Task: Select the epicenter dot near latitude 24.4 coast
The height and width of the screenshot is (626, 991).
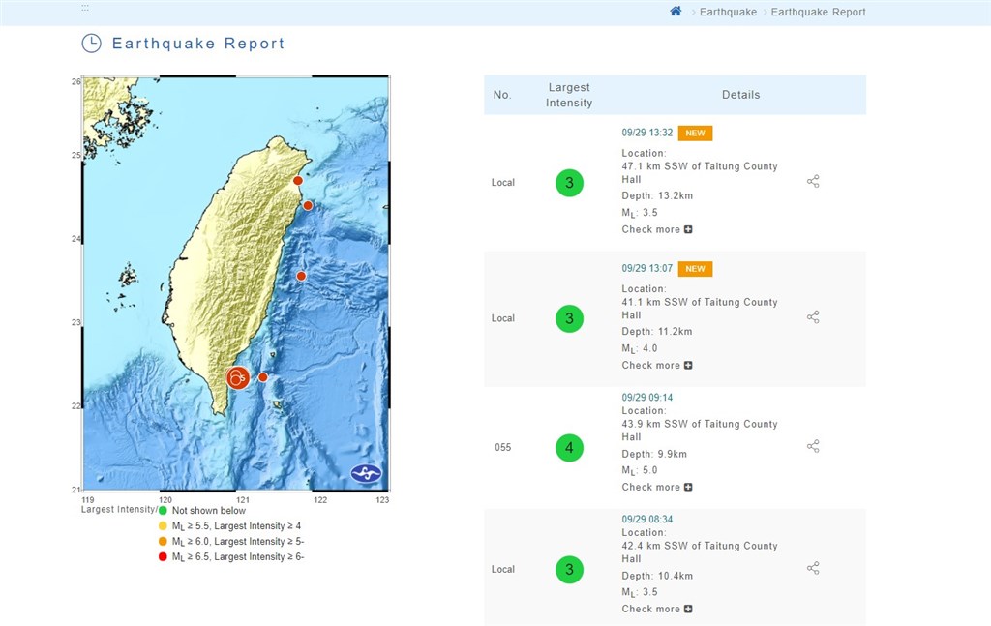Action: (308, 205)
